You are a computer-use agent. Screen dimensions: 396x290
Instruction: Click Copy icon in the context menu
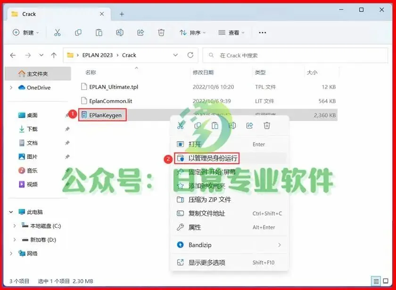(198, 125)
